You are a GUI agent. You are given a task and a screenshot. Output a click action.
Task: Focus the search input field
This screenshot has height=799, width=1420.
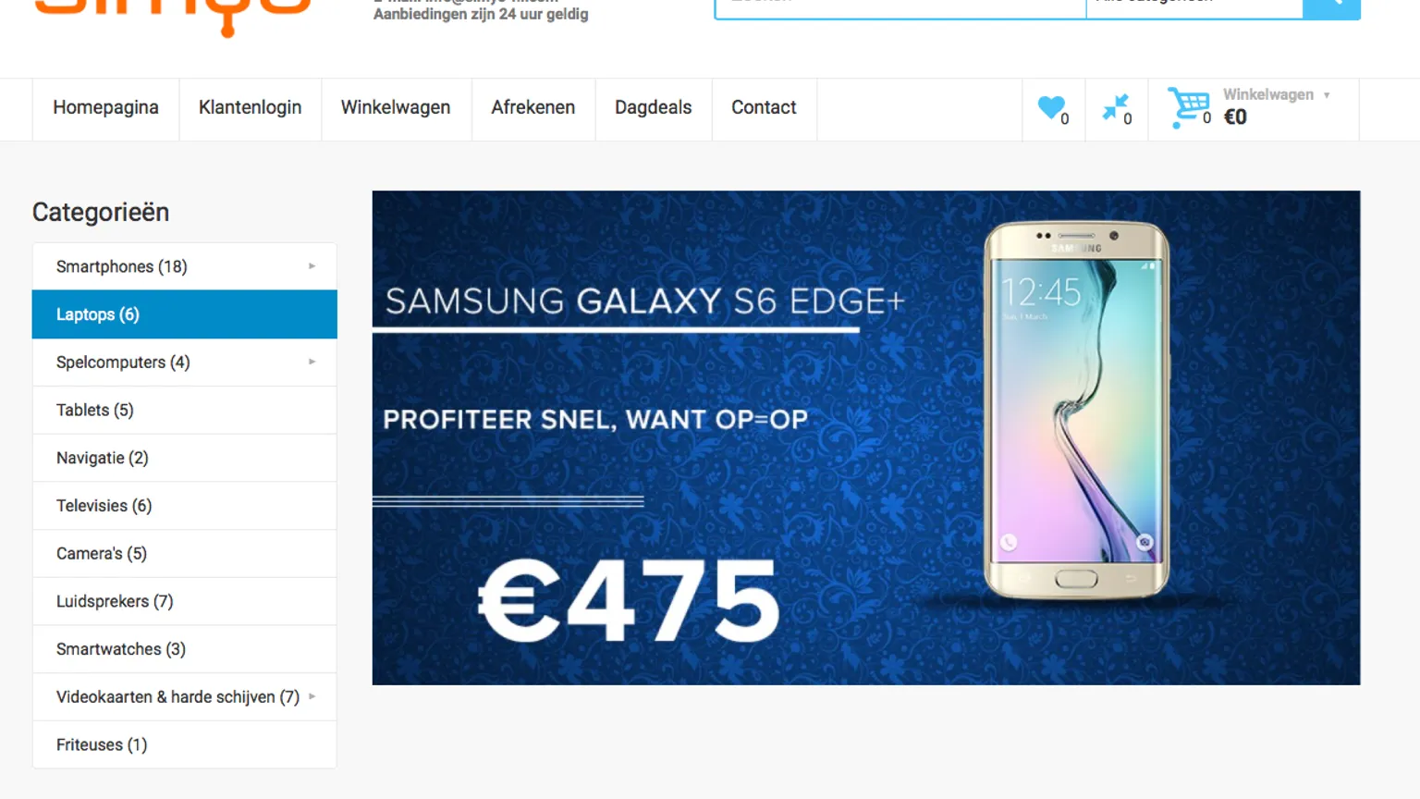point(900,7)
